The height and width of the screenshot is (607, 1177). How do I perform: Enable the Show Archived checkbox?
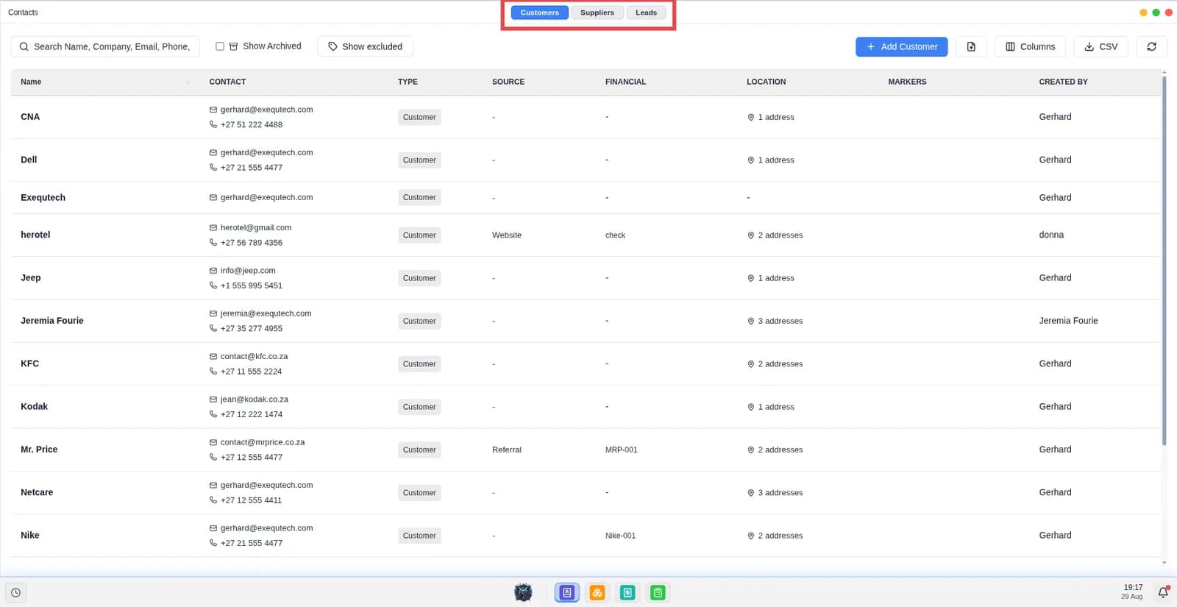[219, 46]
